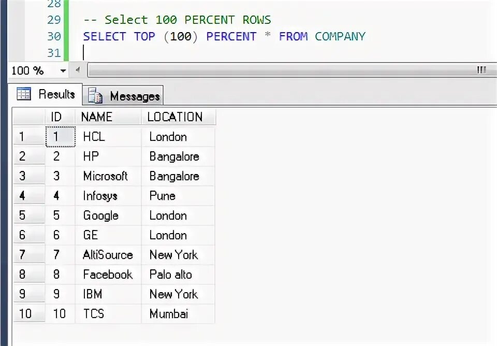The height and width of the screenshot is (346, 497).
Task: Select row header 8 in results grid
Action: pos(29,275)
